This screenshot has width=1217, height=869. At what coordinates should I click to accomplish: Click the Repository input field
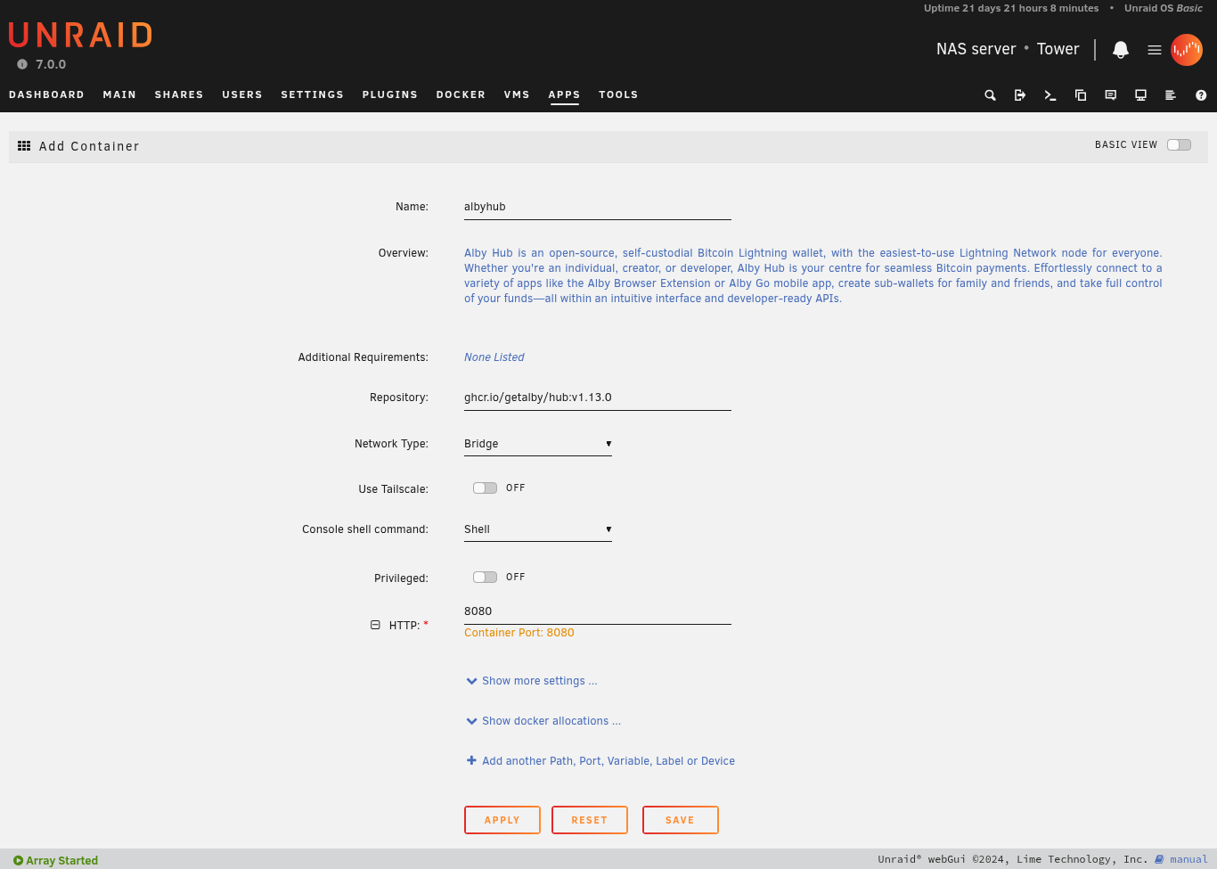pyautogui.click(x=598, y=398)
